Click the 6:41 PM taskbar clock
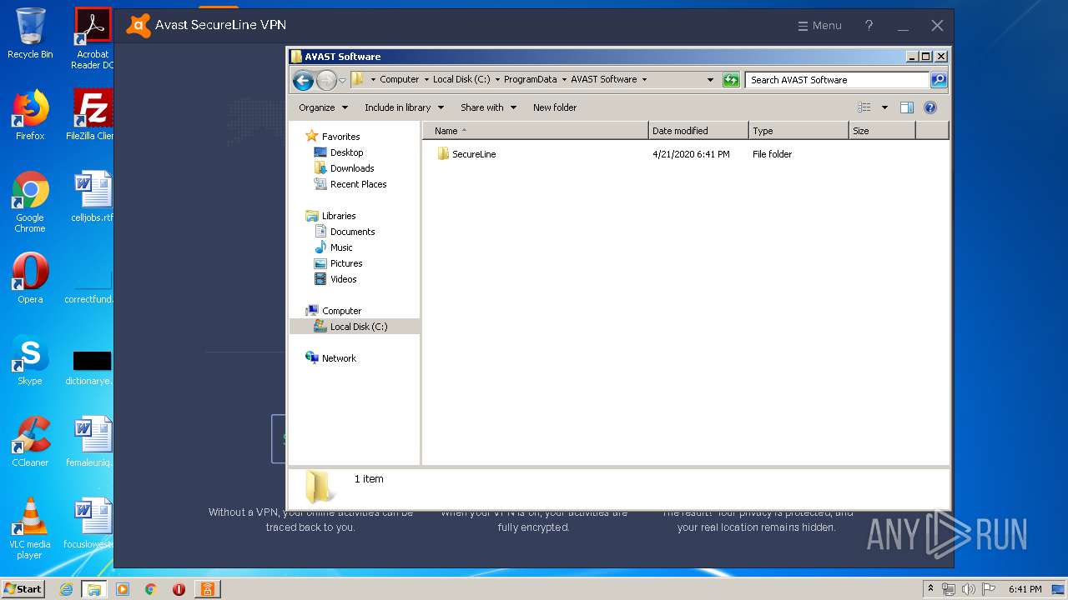1068x600 pixels. [1025, 589]
